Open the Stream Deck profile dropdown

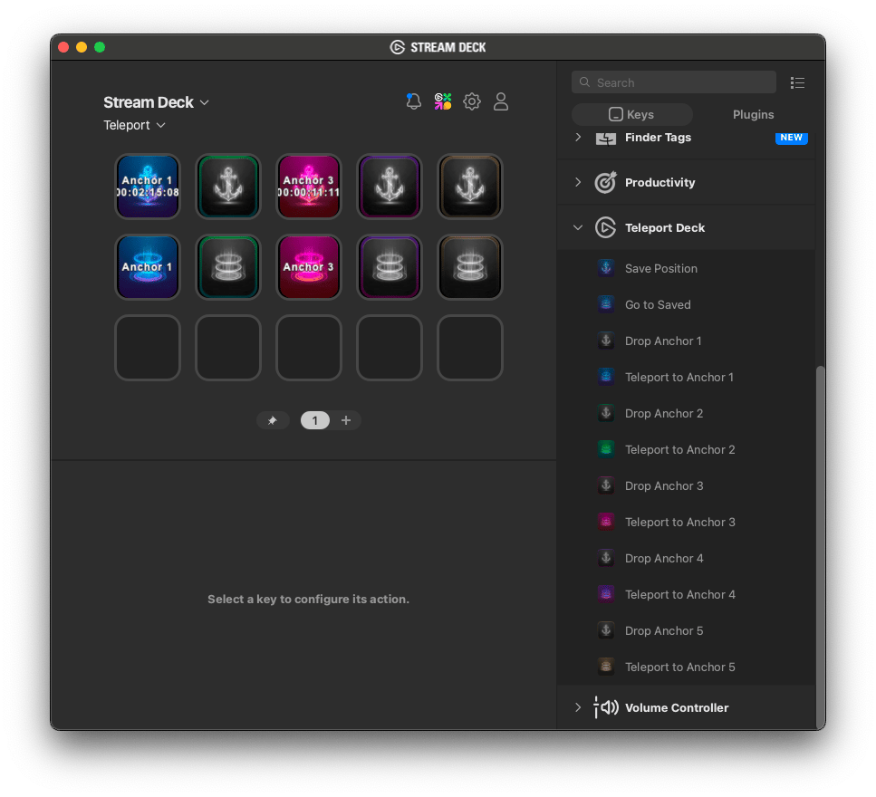156,102
